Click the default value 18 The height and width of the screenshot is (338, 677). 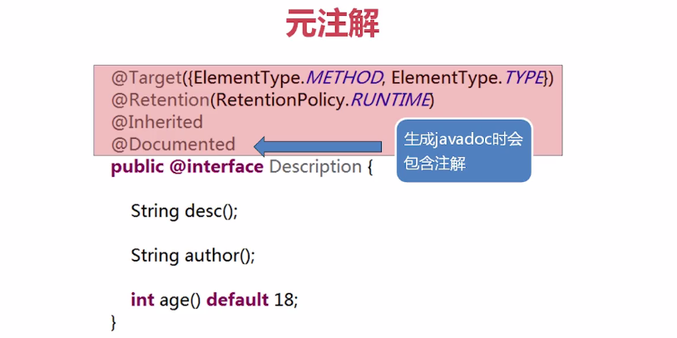point(284,300)
